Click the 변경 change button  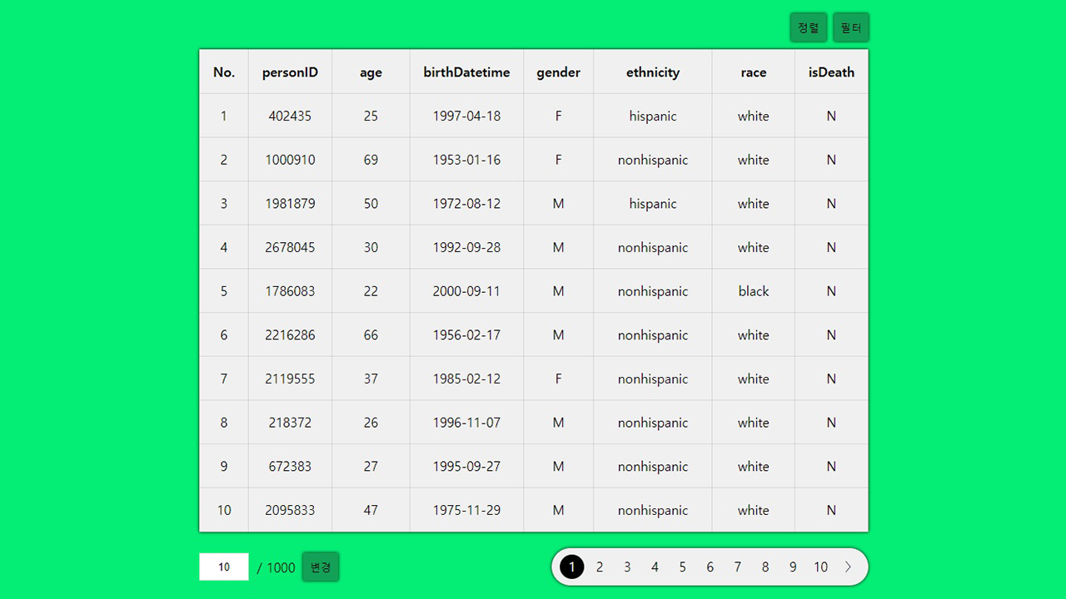(321, 567)
